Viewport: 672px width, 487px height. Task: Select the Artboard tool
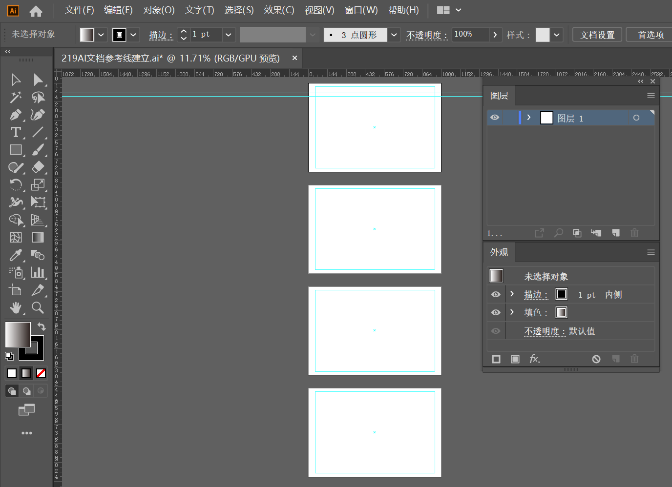click(x=16, y=290)
